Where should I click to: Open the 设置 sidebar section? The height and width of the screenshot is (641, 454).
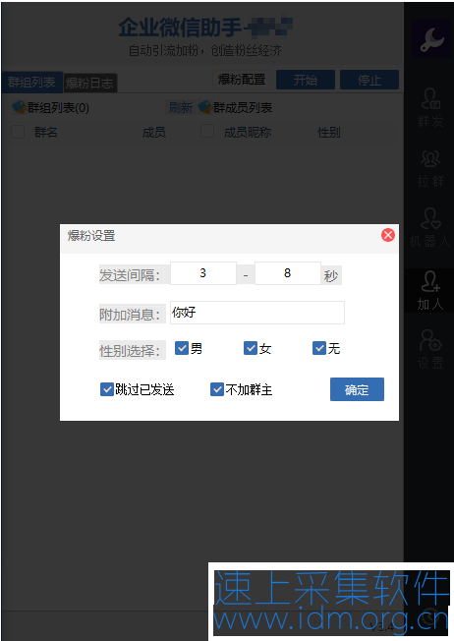click(430, 350)
